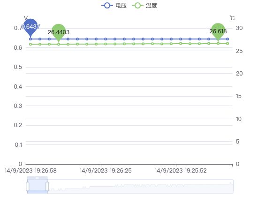Screen dimensions: 258x197
Task: Click the first green temperature data point
Action: 30,44
